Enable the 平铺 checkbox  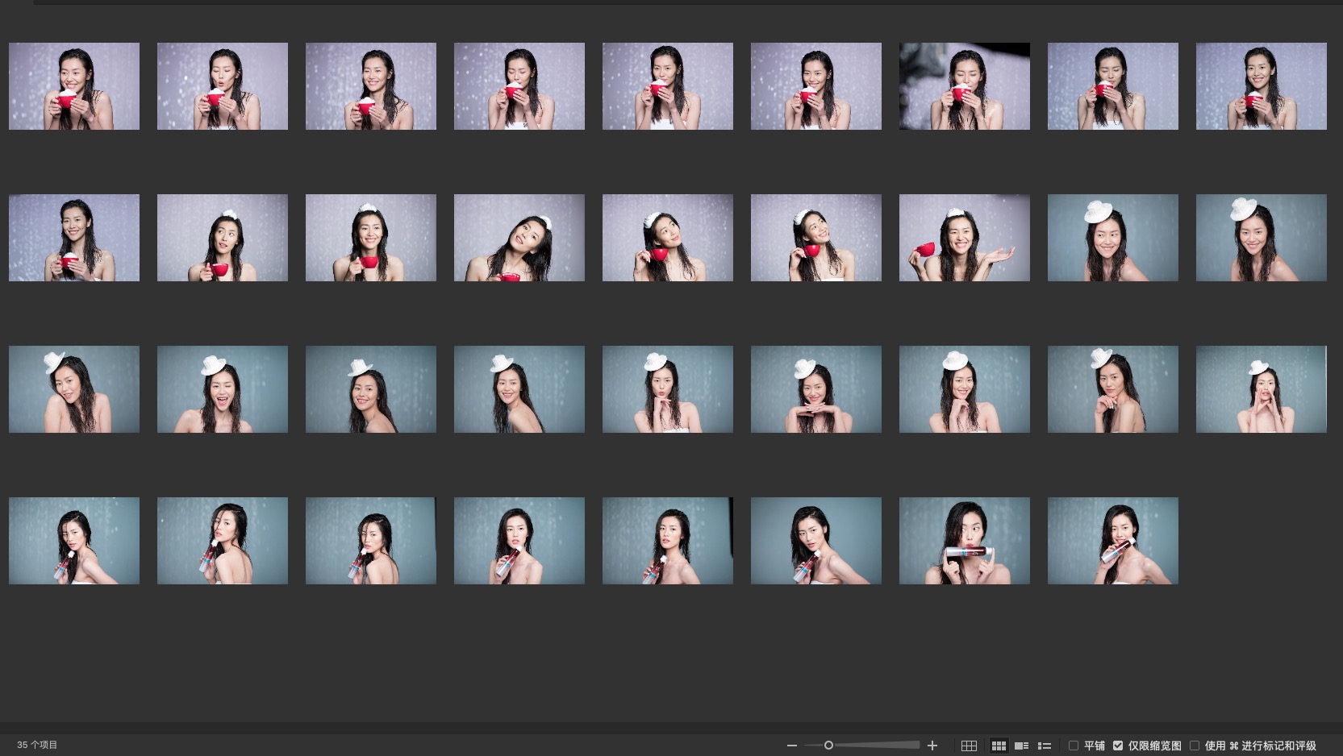pos(1074,746)
